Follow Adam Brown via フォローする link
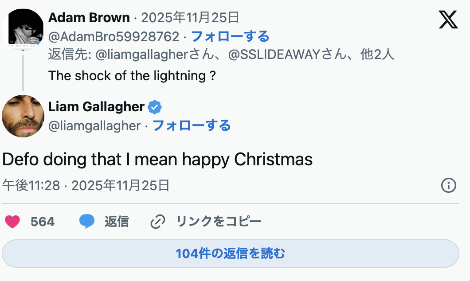 230,36
